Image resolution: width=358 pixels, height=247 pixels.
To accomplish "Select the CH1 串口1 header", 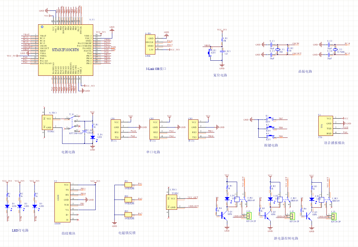I will [x=116, y=129].
